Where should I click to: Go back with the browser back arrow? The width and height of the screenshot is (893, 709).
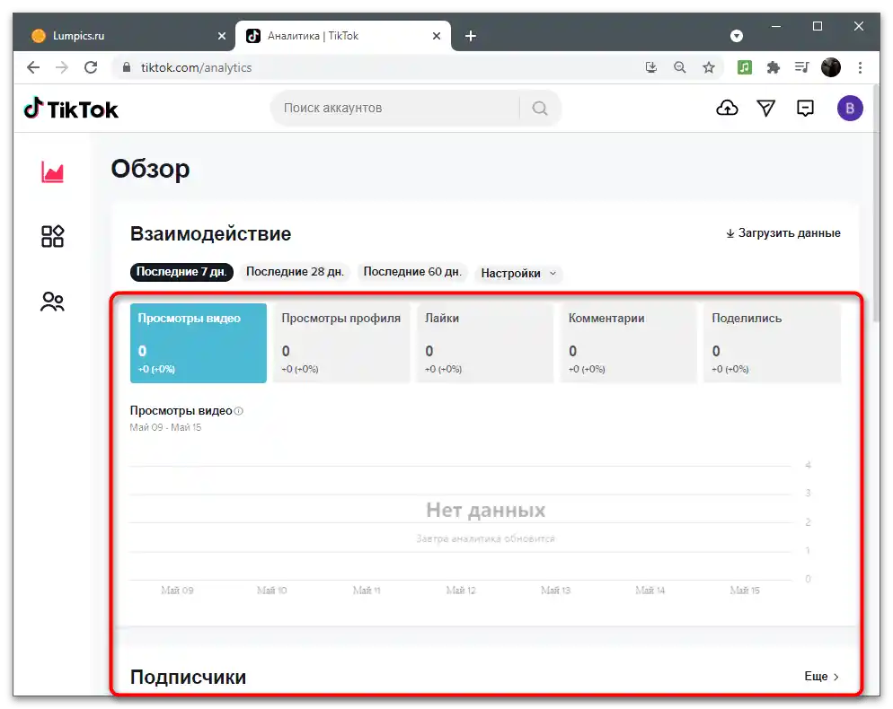coord(33,67)
